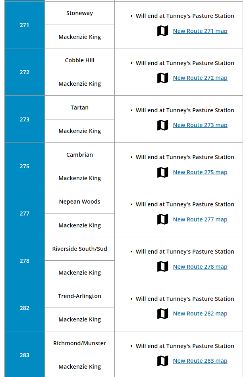Click the map icon for Route 271

[x=162, y=31]
